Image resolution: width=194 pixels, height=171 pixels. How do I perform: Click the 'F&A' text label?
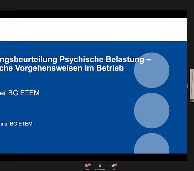113,169
